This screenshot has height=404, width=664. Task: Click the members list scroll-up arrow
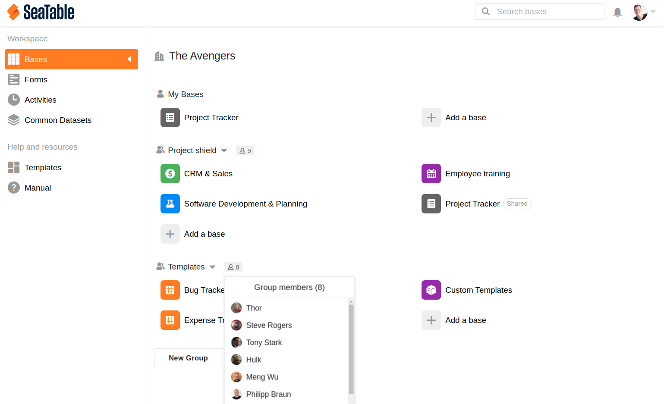click(x=351, y=302)
